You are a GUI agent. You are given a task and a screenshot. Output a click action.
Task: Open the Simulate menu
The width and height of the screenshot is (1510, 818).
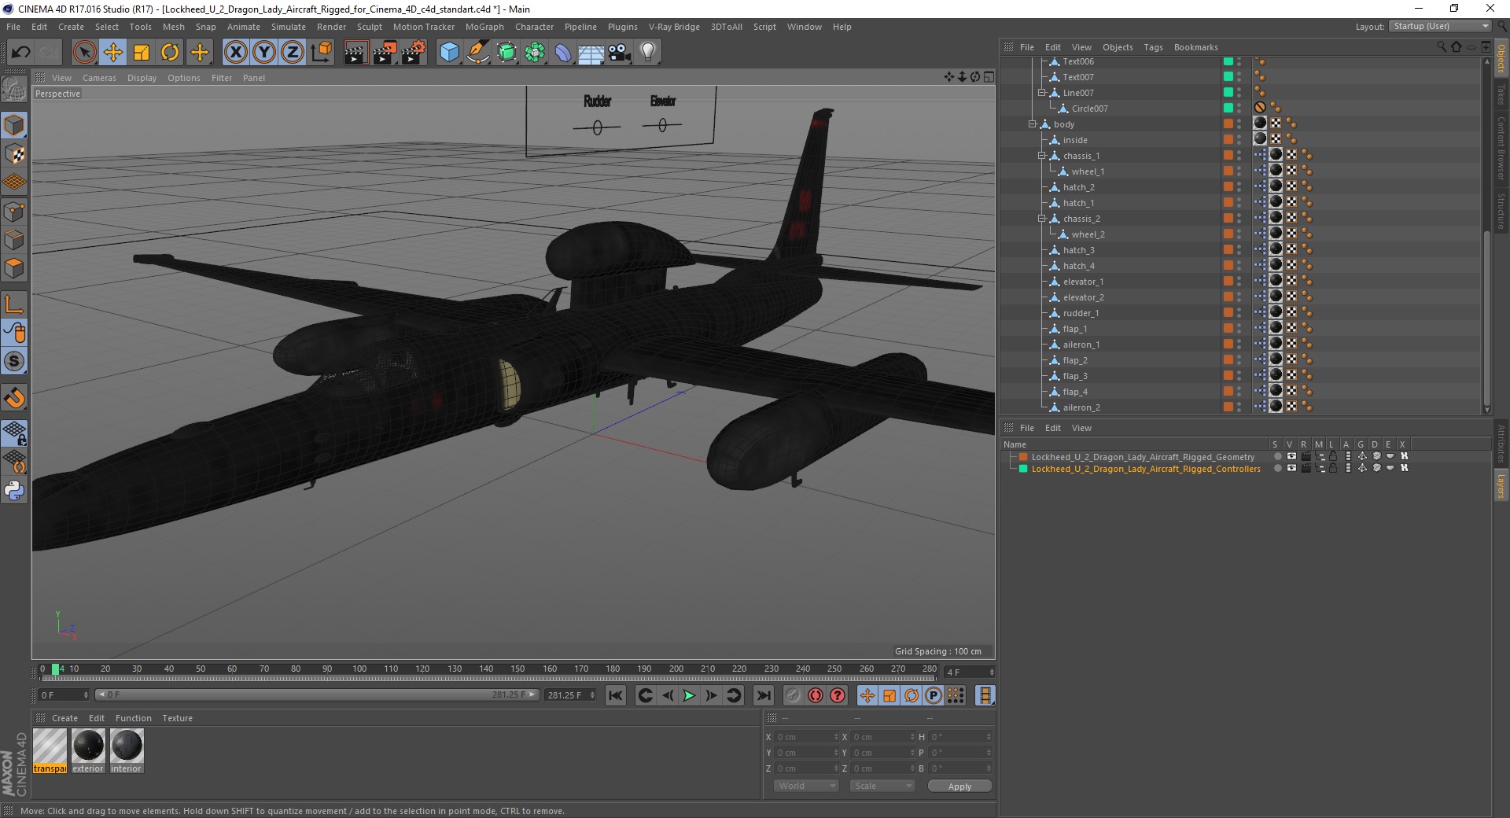(x=289, y=27)
